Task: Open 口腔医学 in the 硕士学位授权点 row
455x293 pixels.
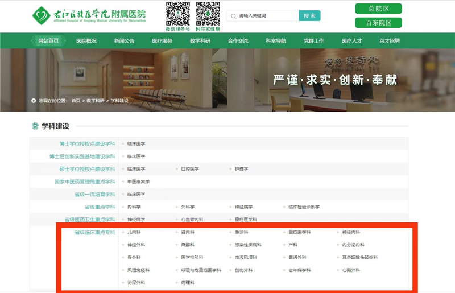Action: [190, 169]
